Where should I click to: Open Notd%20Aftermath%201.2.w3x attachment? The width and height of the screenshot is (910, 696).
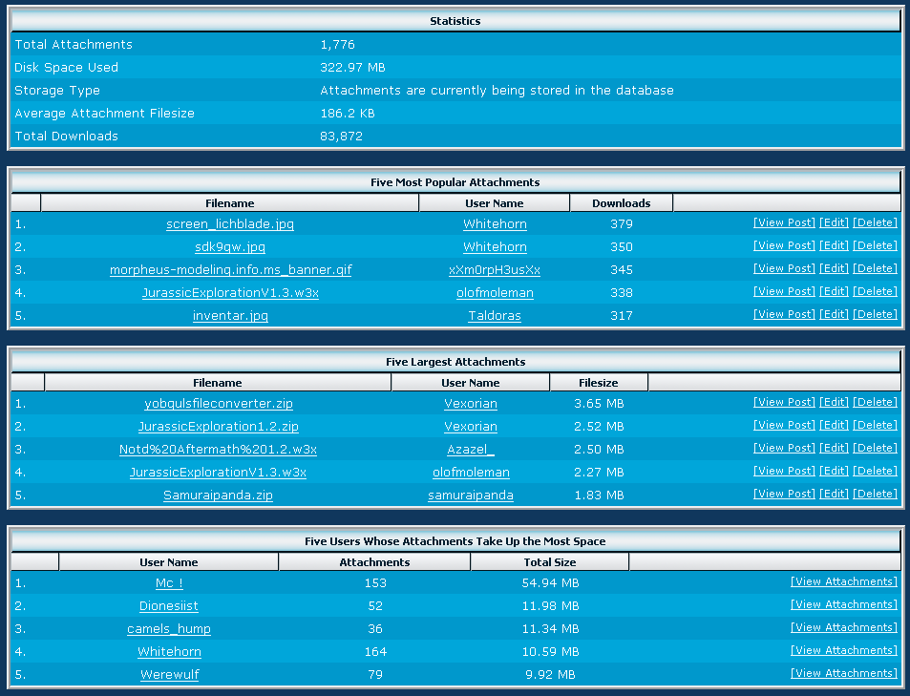coord(219,450)
